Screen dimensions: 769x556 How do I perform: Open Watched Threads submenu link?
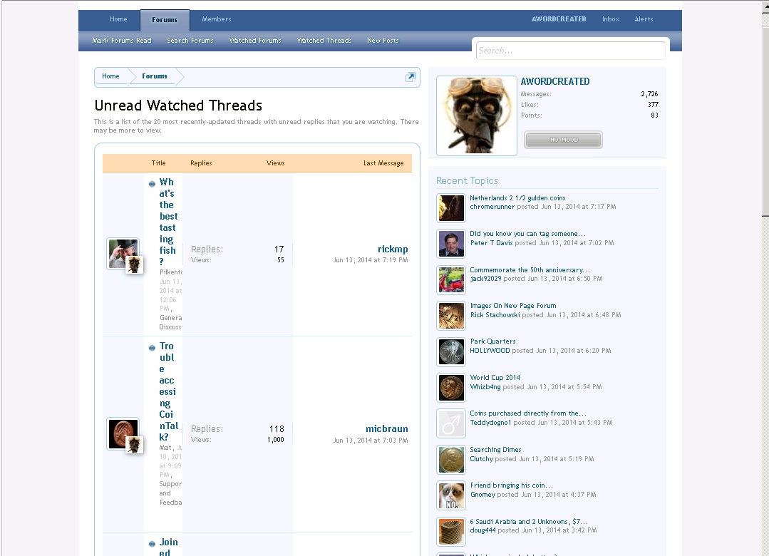[x=324, y=41]
